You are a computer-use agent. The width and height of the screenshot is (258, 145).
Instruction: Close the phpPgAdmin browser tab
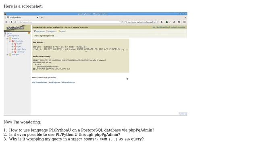(x=37, y=17)
